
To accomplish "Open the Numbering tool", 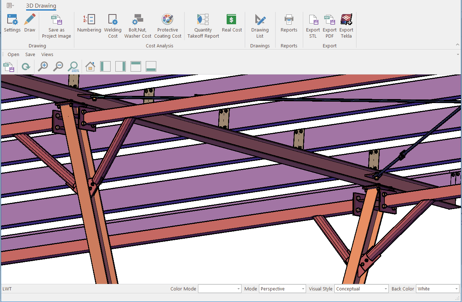I will (89, 24).
